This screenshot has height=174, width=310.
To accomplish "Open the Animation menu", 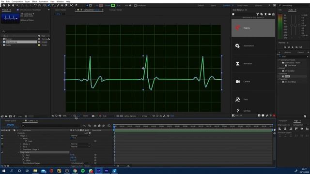I will [44, 1].
